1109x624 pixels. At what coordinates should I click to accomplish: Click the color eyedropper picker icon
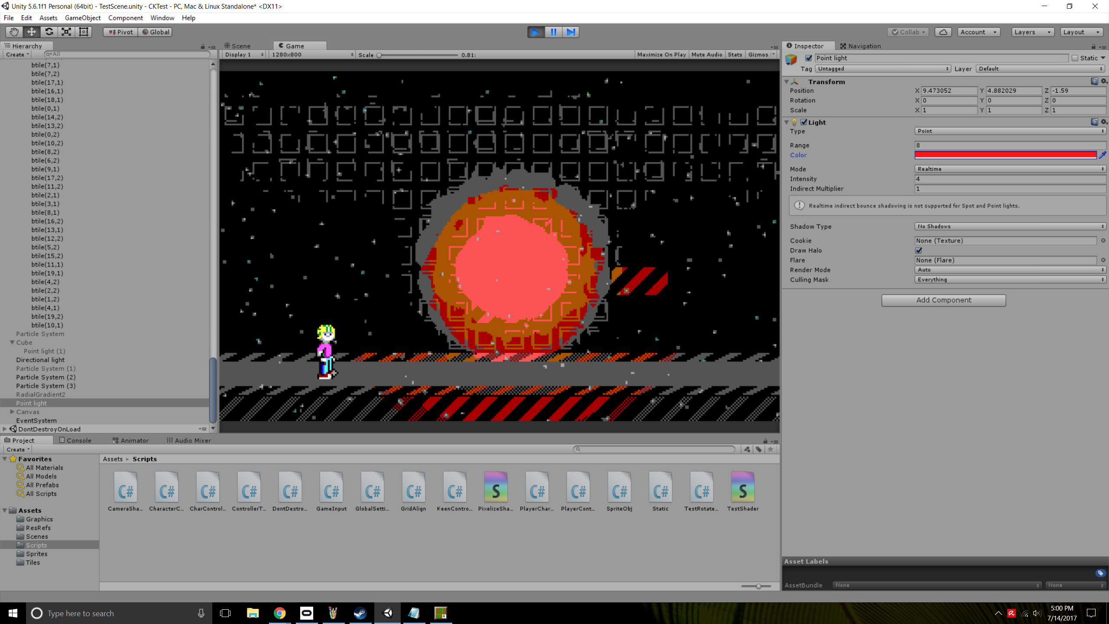[x=1103, y=155]
